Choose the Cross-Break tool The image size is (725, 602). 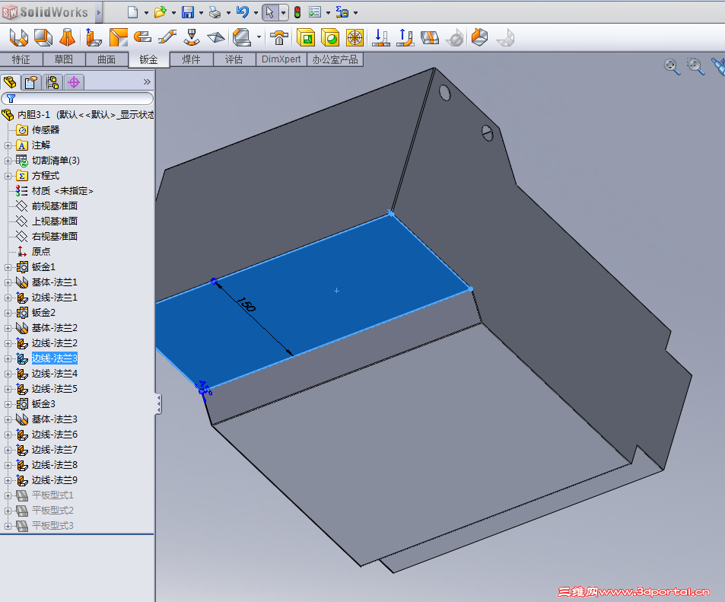click(216, 37)
